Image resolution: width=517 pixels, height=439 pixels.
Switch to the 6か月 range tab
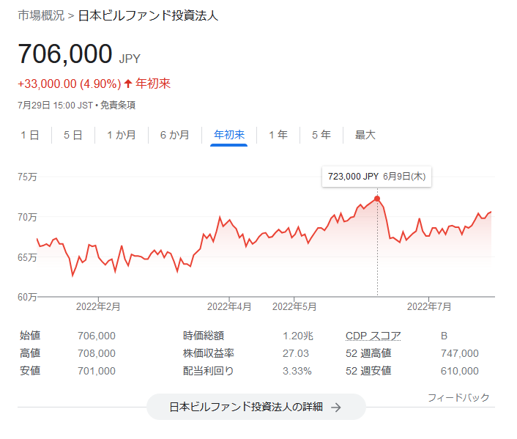(x=175, y=135)
